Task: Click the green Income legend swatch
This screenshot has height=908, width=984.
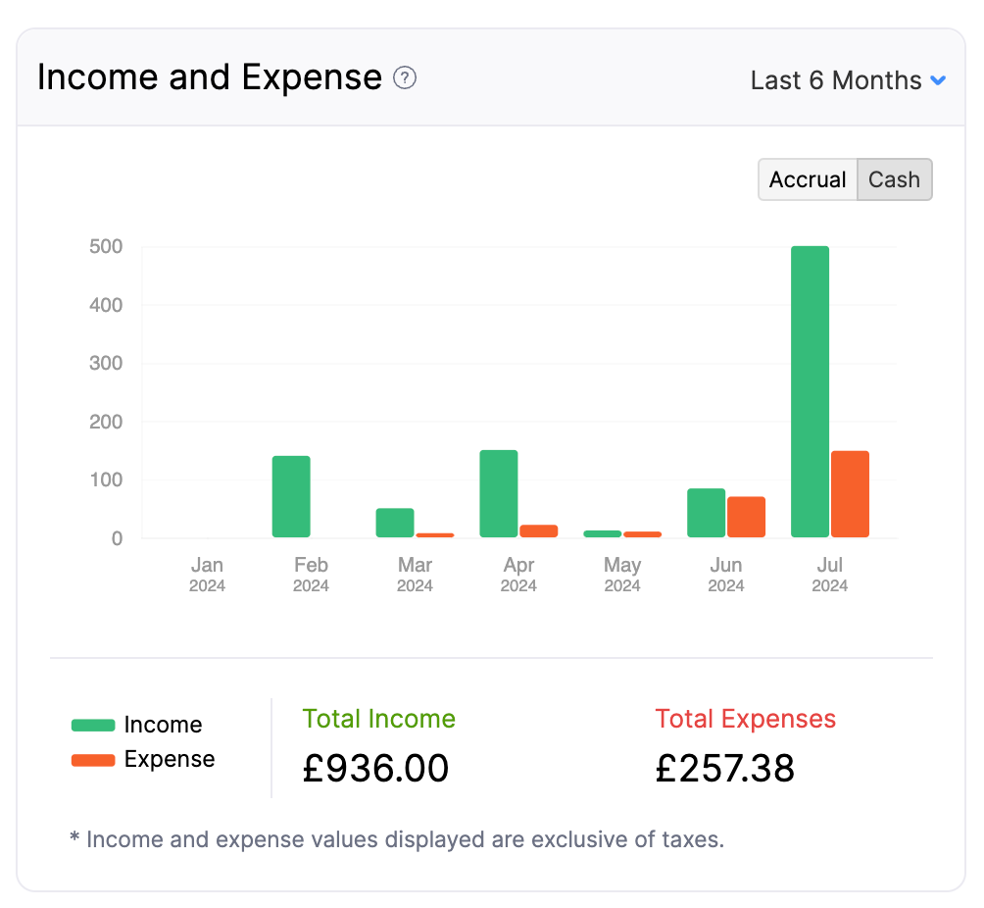Action: coord(92,725)
